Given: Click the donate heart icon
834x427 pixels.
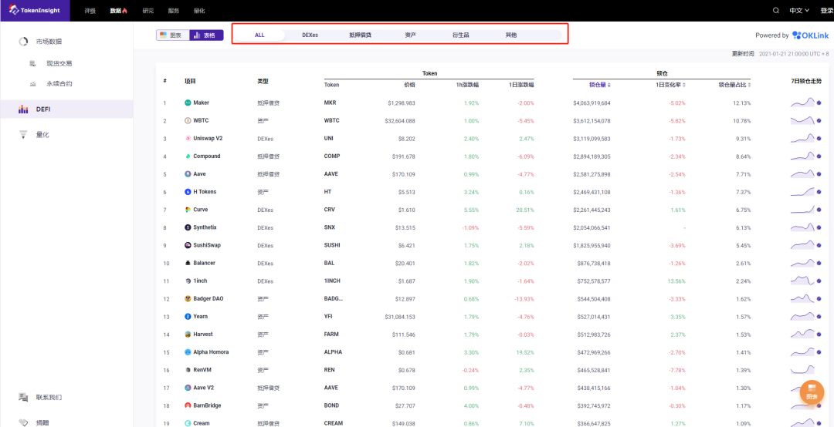Looking at the screenshot, I should point(23,422).
